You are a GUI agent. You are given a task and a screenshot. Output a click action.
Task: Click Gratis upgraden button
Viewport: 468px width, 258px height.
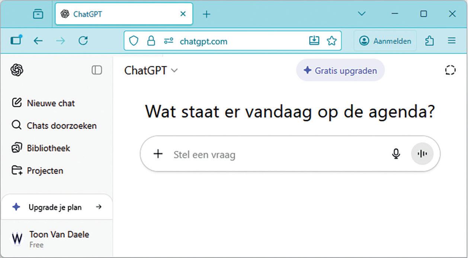pos(340,70)
